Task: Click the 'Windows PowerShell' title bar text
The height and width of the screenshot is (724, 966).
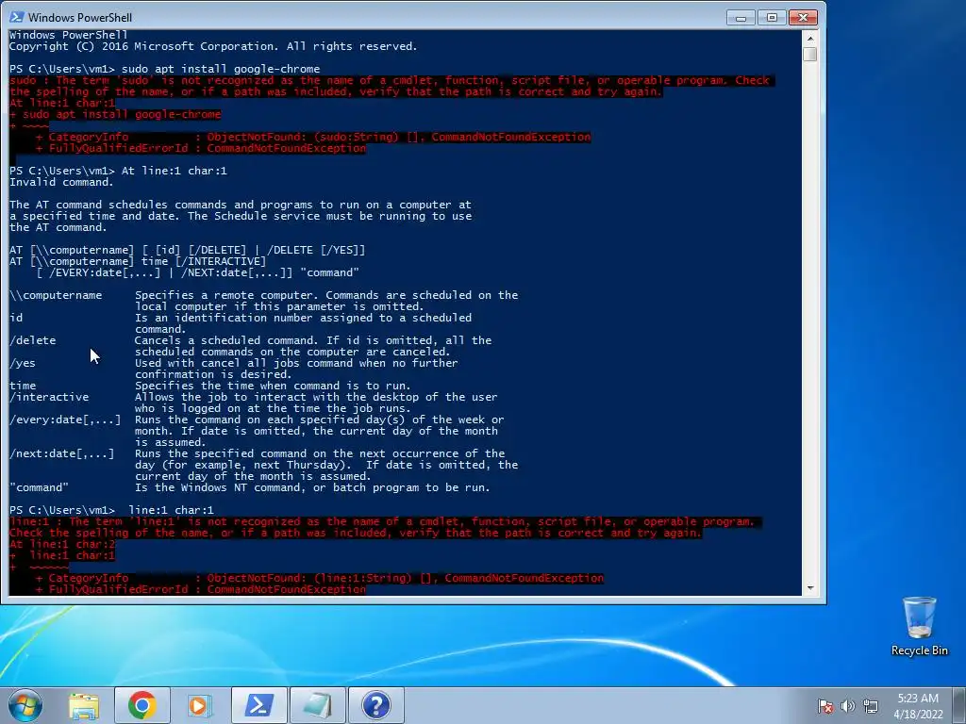Action: point(80,17)
